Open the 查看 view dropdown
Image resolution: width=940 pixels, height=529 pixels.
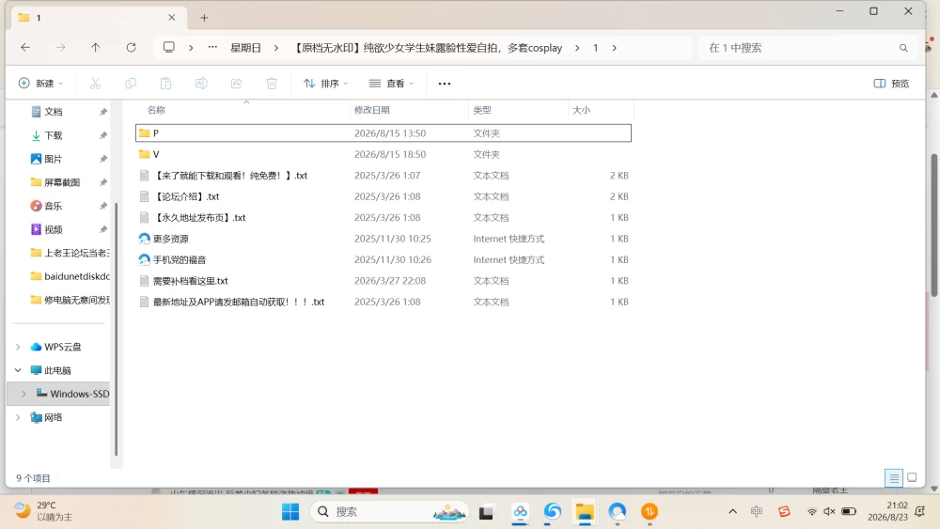click(391, 84)
